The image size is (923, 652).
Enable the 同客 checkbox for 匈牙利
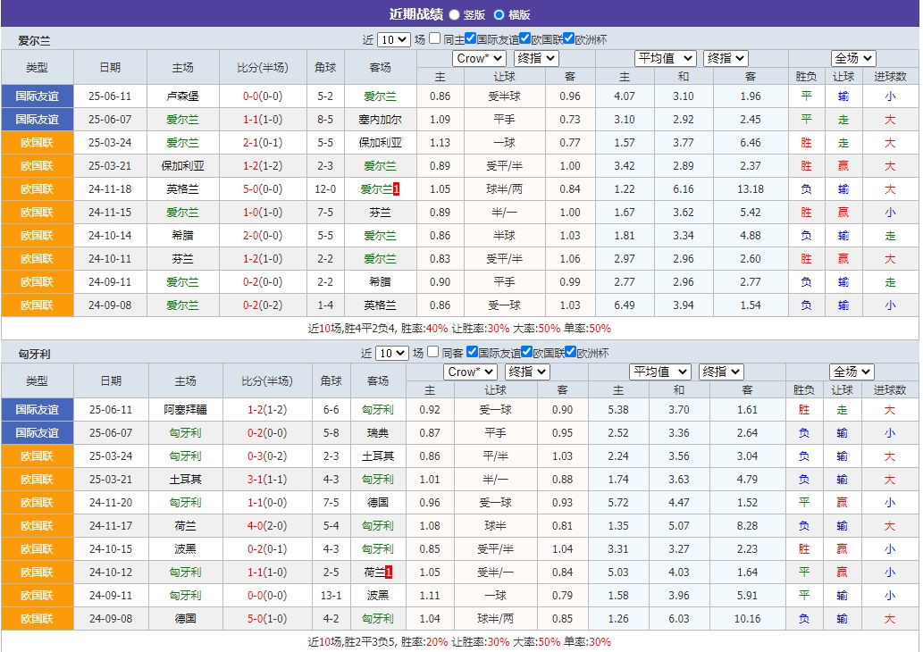coord(432,353)
